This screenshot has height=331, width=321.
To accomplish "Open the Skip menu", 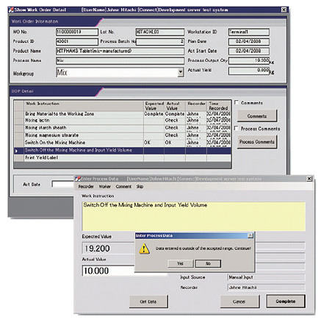I will (140, 187).
